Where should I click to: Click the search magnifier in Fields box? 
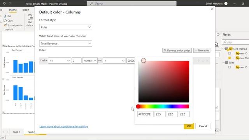225,42
